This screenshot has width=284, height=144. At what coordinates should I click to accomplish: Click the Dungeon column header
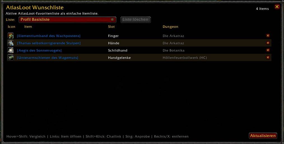coord(171,27)
